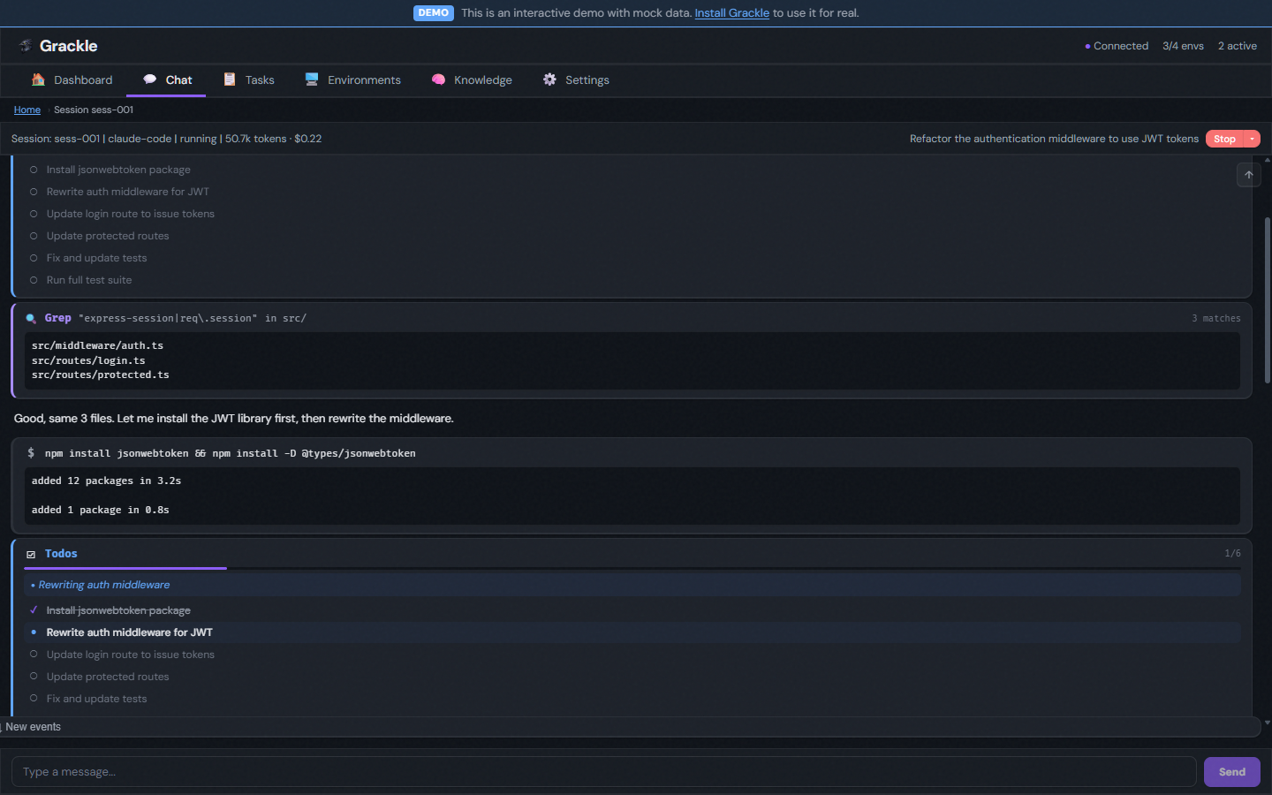Click the Chat speech bubble icon

tap(150, 79)
